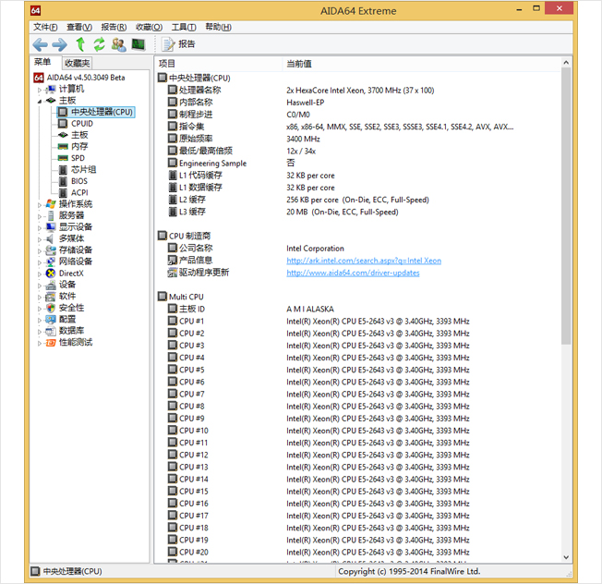This screenshot has height=584, width=602.
Task: Open the monitor diagnostics toolbar icon
Action: (138, 44)
